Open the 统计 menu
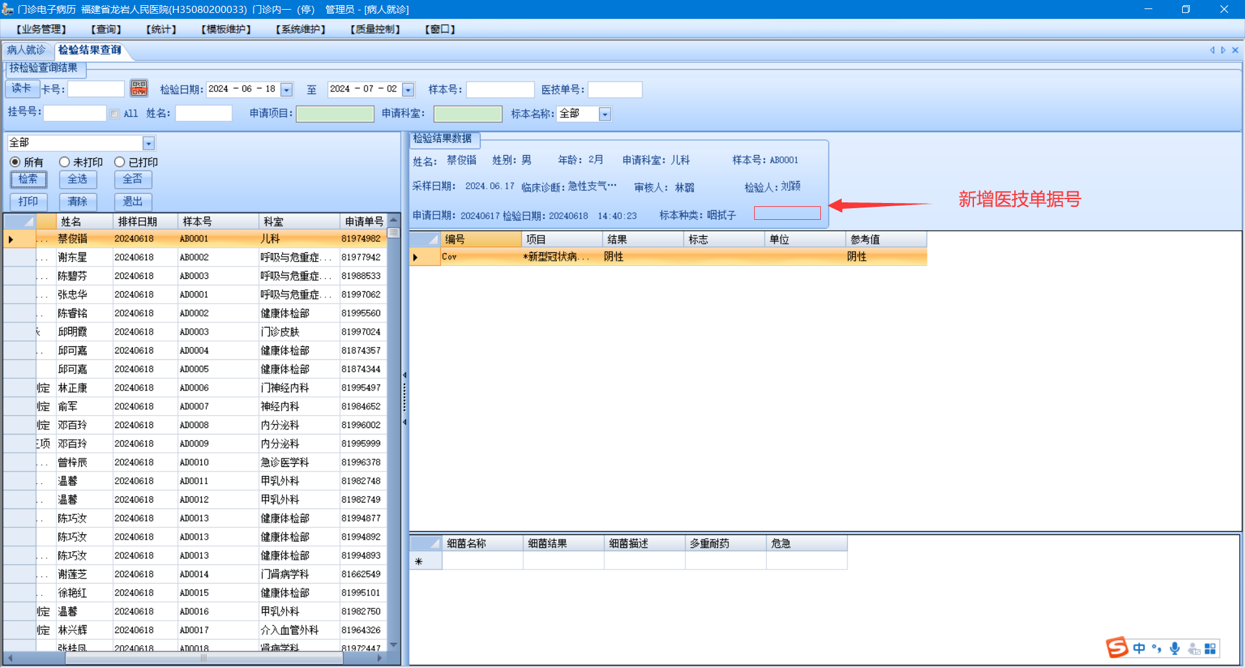 point(161,29)
